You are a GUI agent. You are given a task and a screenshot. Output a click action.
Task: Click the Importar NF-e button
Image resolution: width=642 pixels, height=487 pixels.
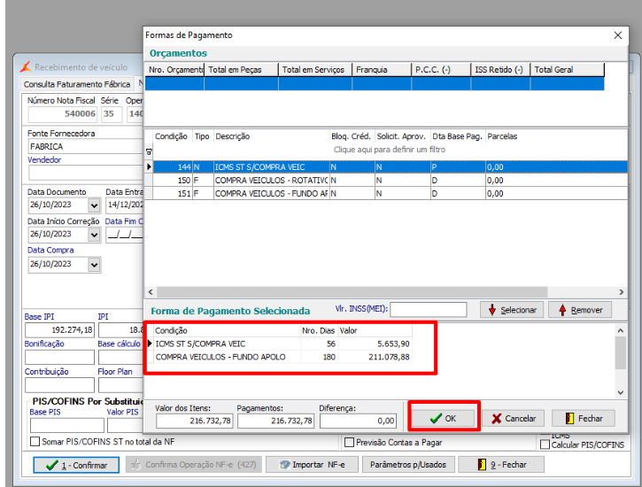click(x=312, y=465)
